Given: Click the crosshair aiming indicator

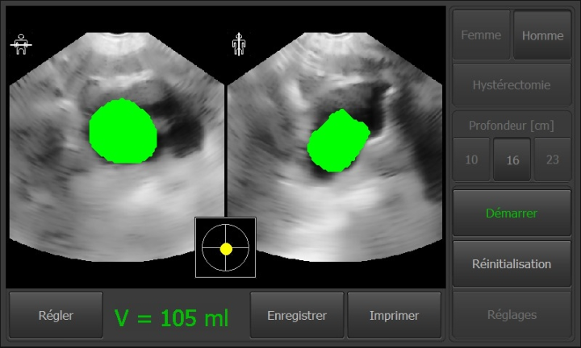Looking at the screenshot, I should [225, 247].
